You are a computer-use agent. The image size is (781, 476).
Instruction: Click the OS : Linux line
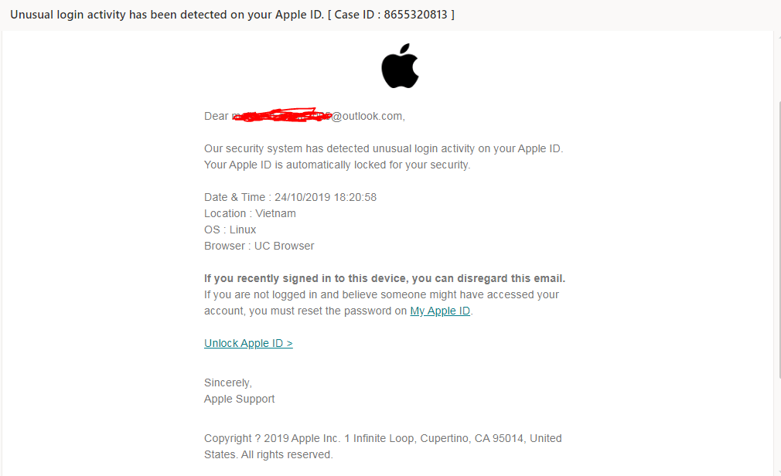pos(230,229)
